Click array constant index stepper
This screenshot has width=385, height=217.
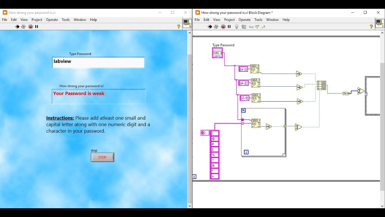click(x=202, y=133)
